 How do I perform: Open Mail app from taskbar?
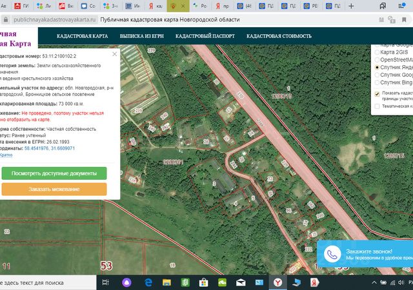pos(241,283)
